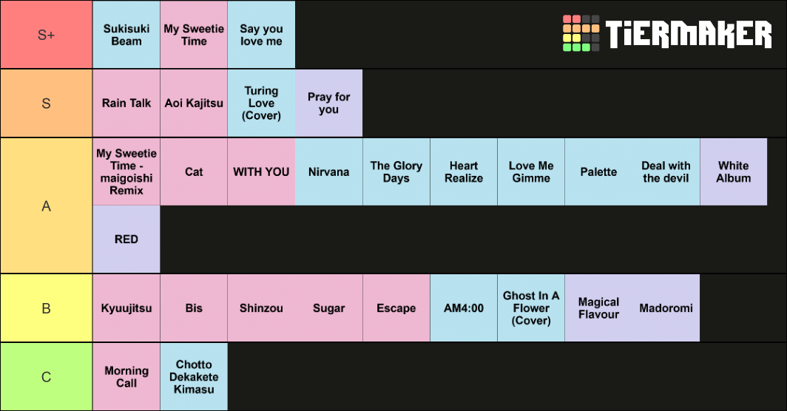Click the Sukisuki Beam tile
The image size is (787, 411).
(126, 35)
